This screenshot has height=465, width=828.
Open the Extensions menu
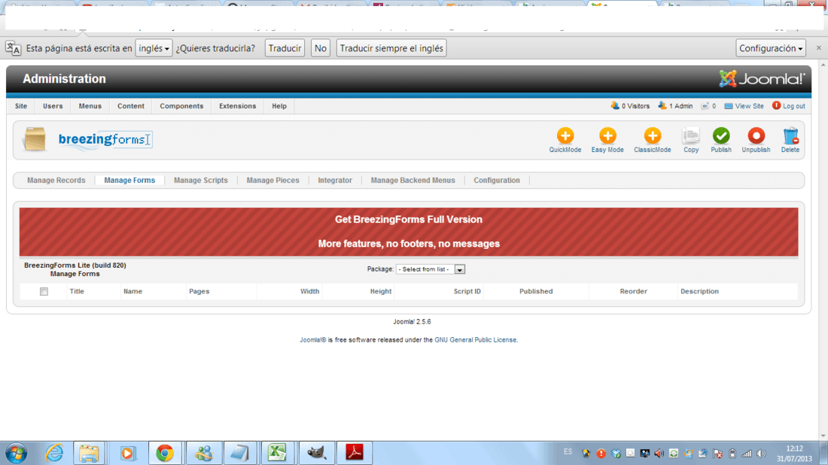coord(238,106)
